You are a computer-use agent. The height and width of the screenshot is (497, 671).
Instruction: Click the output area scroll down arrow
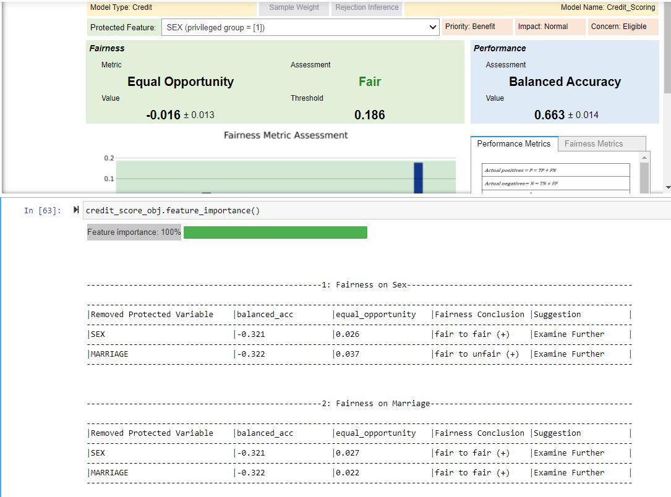pyautogui.click(x=667, y=187)
